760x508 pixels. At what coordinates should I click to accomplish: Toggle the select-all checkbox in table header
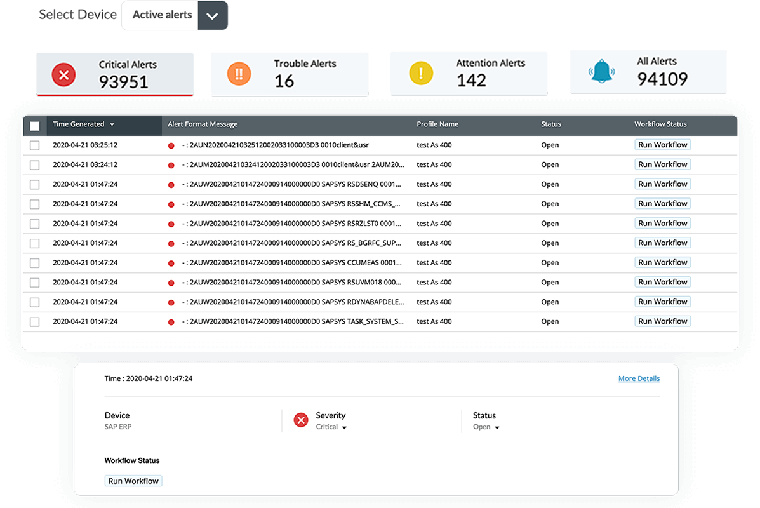34,126
